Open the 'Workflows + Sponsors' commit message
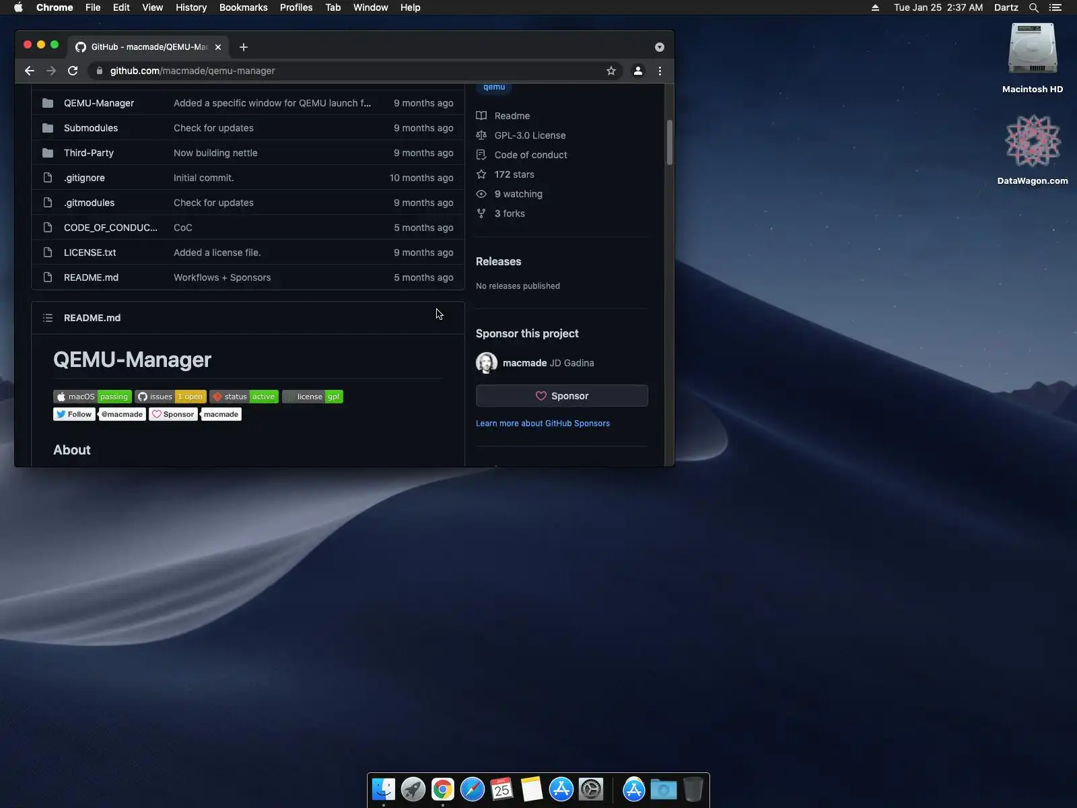 click(222, 277)
